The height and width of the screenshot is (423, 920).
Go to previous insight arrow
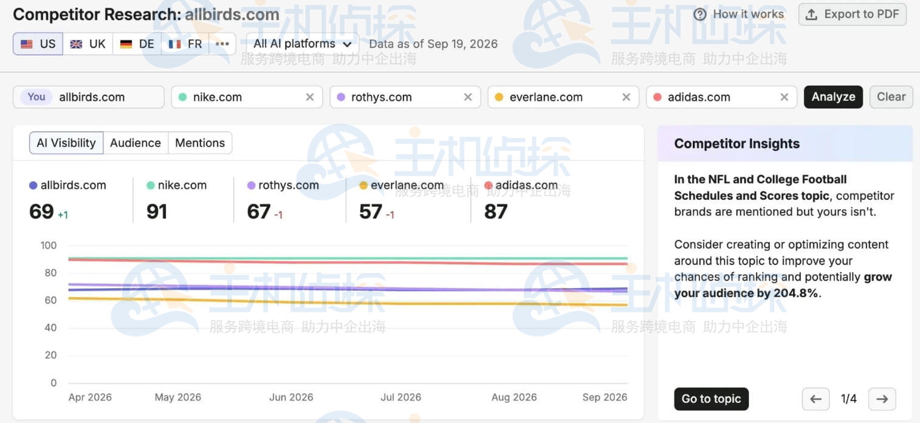tap(815, 399)
